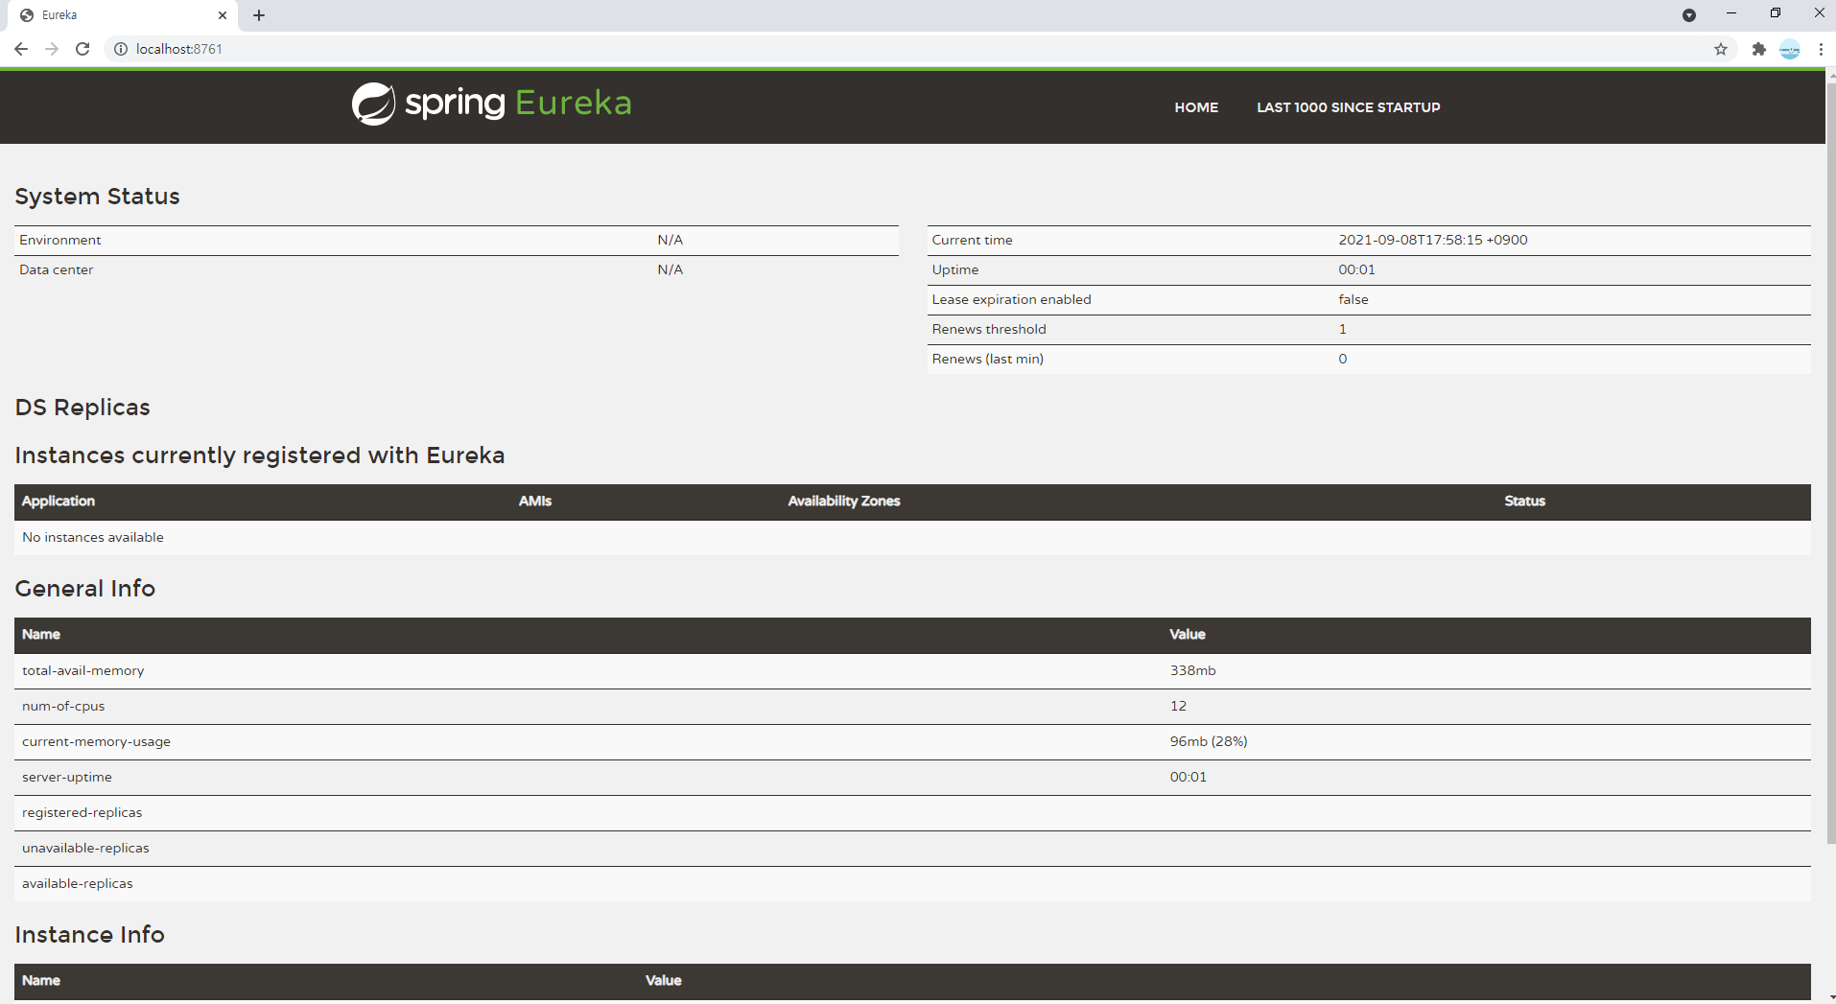Click the Renews (last min) label
Viewport: 1836px width, 1004px height.
pos(987,359)
